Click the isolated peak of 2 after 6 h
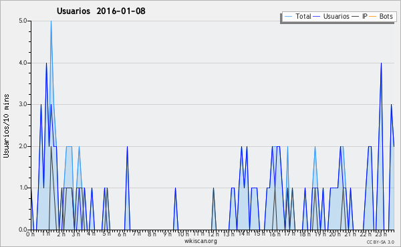 coord(128,147)
